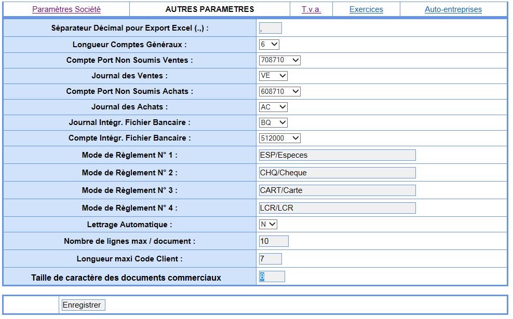Screen dimensions: 513x319
Task: Click the Séparateur Décimal input field
Action: pos(270,29)
